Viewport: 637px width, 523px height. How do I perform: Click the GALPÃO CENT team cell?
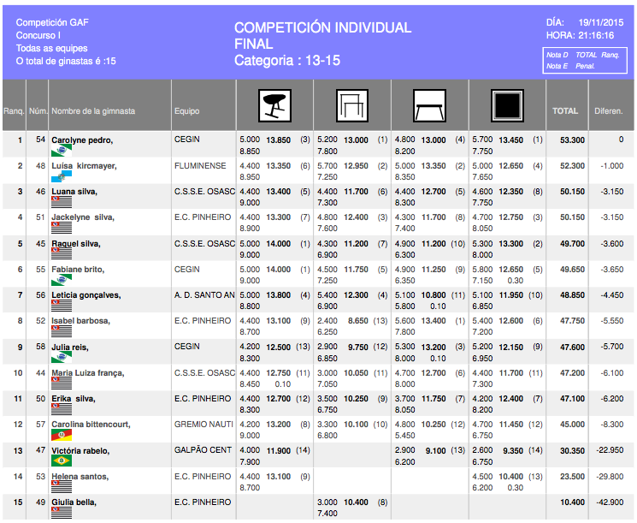pos(203,449)
